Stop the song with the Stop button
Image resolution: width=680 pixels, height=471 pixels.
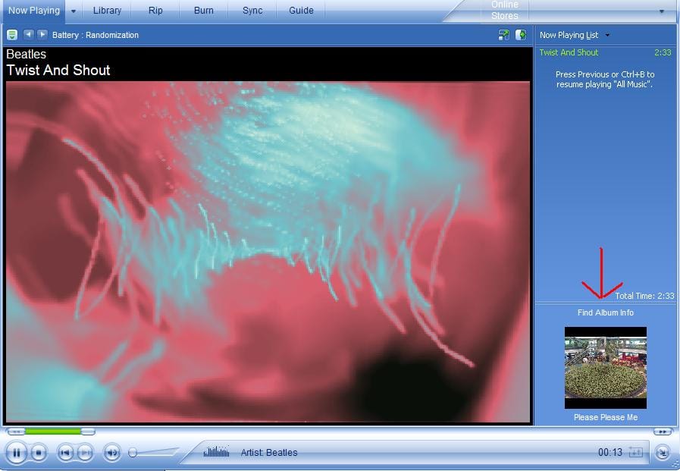(39, 454)
